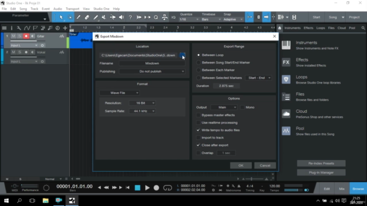Select the Split tool

79,17
